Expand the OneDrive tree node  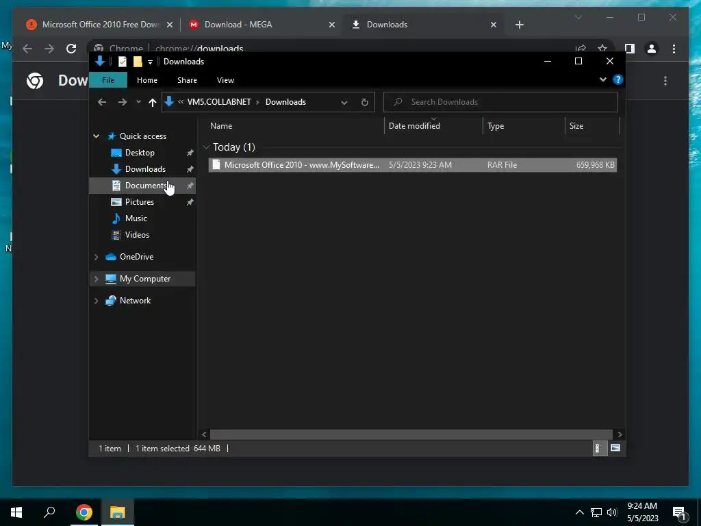pos(96,257)
